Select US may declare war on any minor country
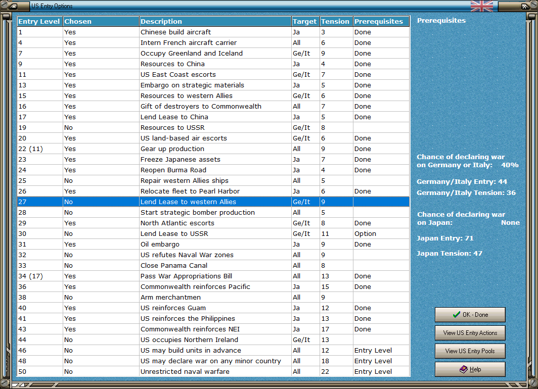This screenshot has width=538, height=389. point(213,361)
